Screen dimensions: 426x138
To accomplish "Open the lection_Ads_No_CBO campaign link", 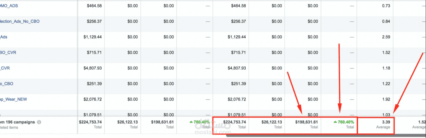I will point(20,21).
